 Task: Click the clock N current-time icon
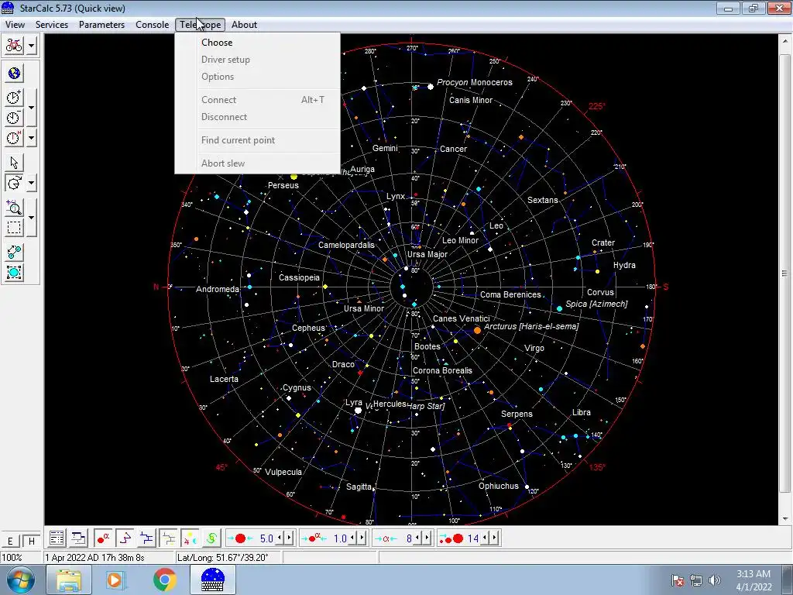coord(14,138)
